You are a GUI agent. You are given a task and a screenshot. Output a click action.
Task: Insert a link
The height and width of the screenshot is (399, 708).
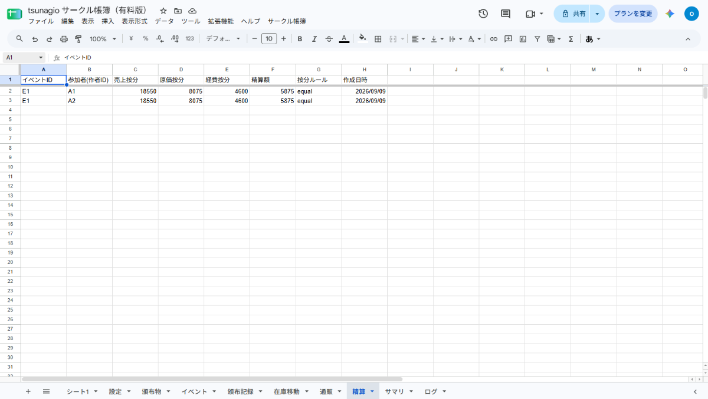[493, 39]
